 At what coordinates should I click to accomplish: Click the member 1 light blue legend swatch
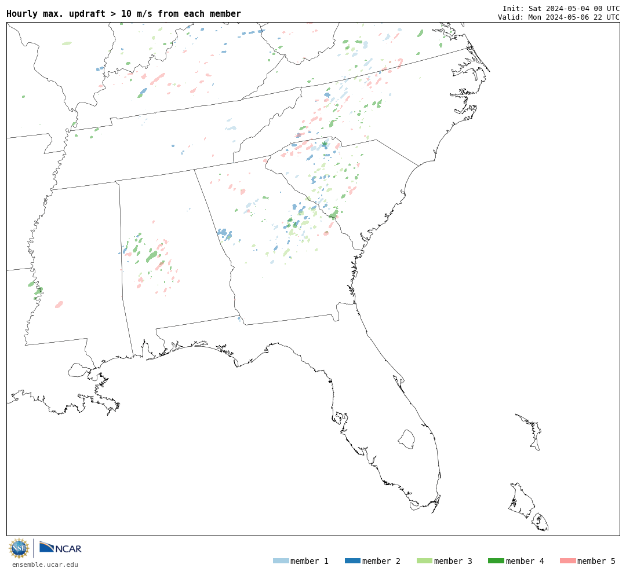pos(281,561)
